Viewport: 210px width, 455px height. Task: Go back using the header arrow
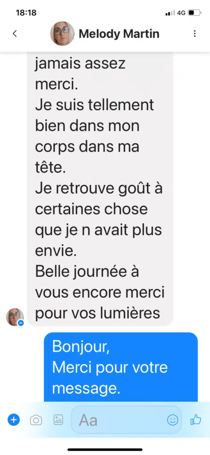[15, 34]
